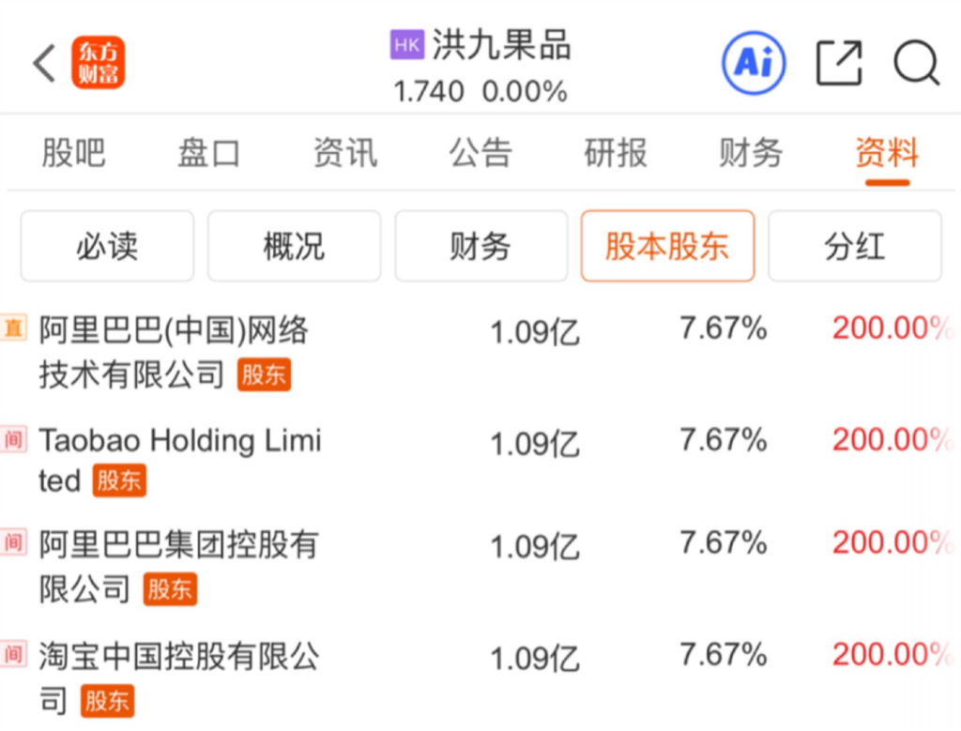Open the search magnifier icon
This screenshot has height=731, width=961.
coord(916,64)
